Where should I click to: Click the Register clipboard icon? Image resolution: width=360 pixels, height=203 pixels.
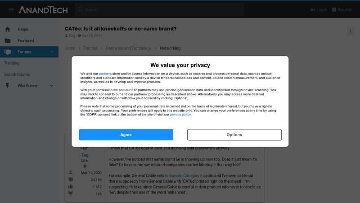pos(334,9)
